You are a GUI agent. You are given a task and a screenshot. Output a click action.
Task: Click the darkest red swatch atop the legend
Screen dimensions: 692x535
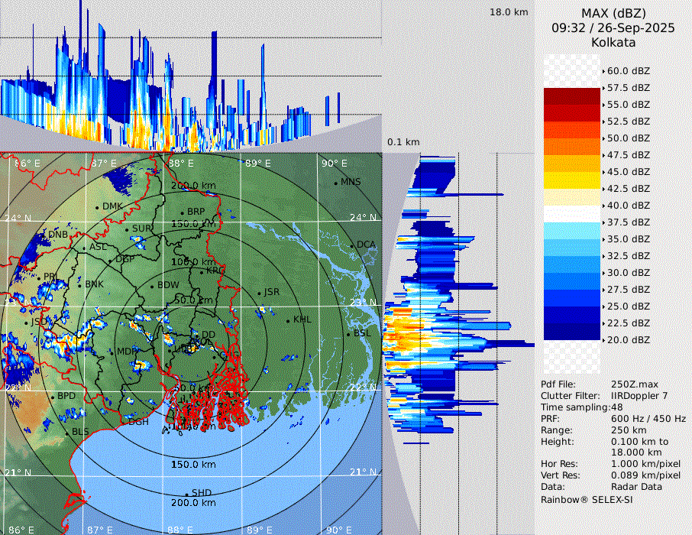(572, 96)
